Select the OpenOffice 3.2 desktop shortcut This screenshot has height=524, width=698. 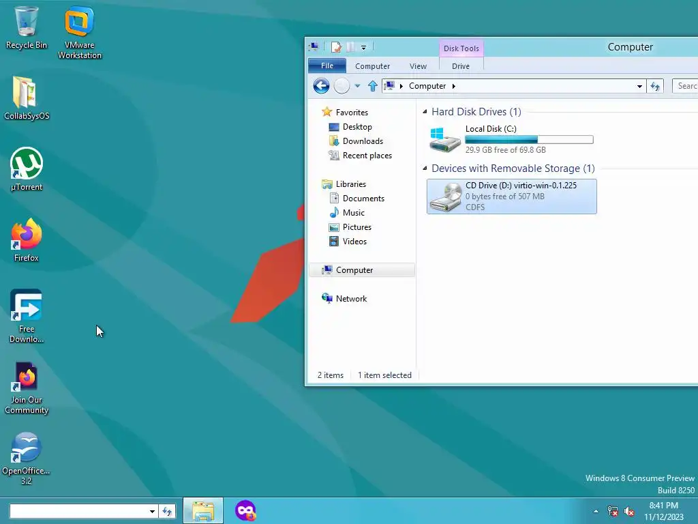pyautogui.click(x=27, y=458)
